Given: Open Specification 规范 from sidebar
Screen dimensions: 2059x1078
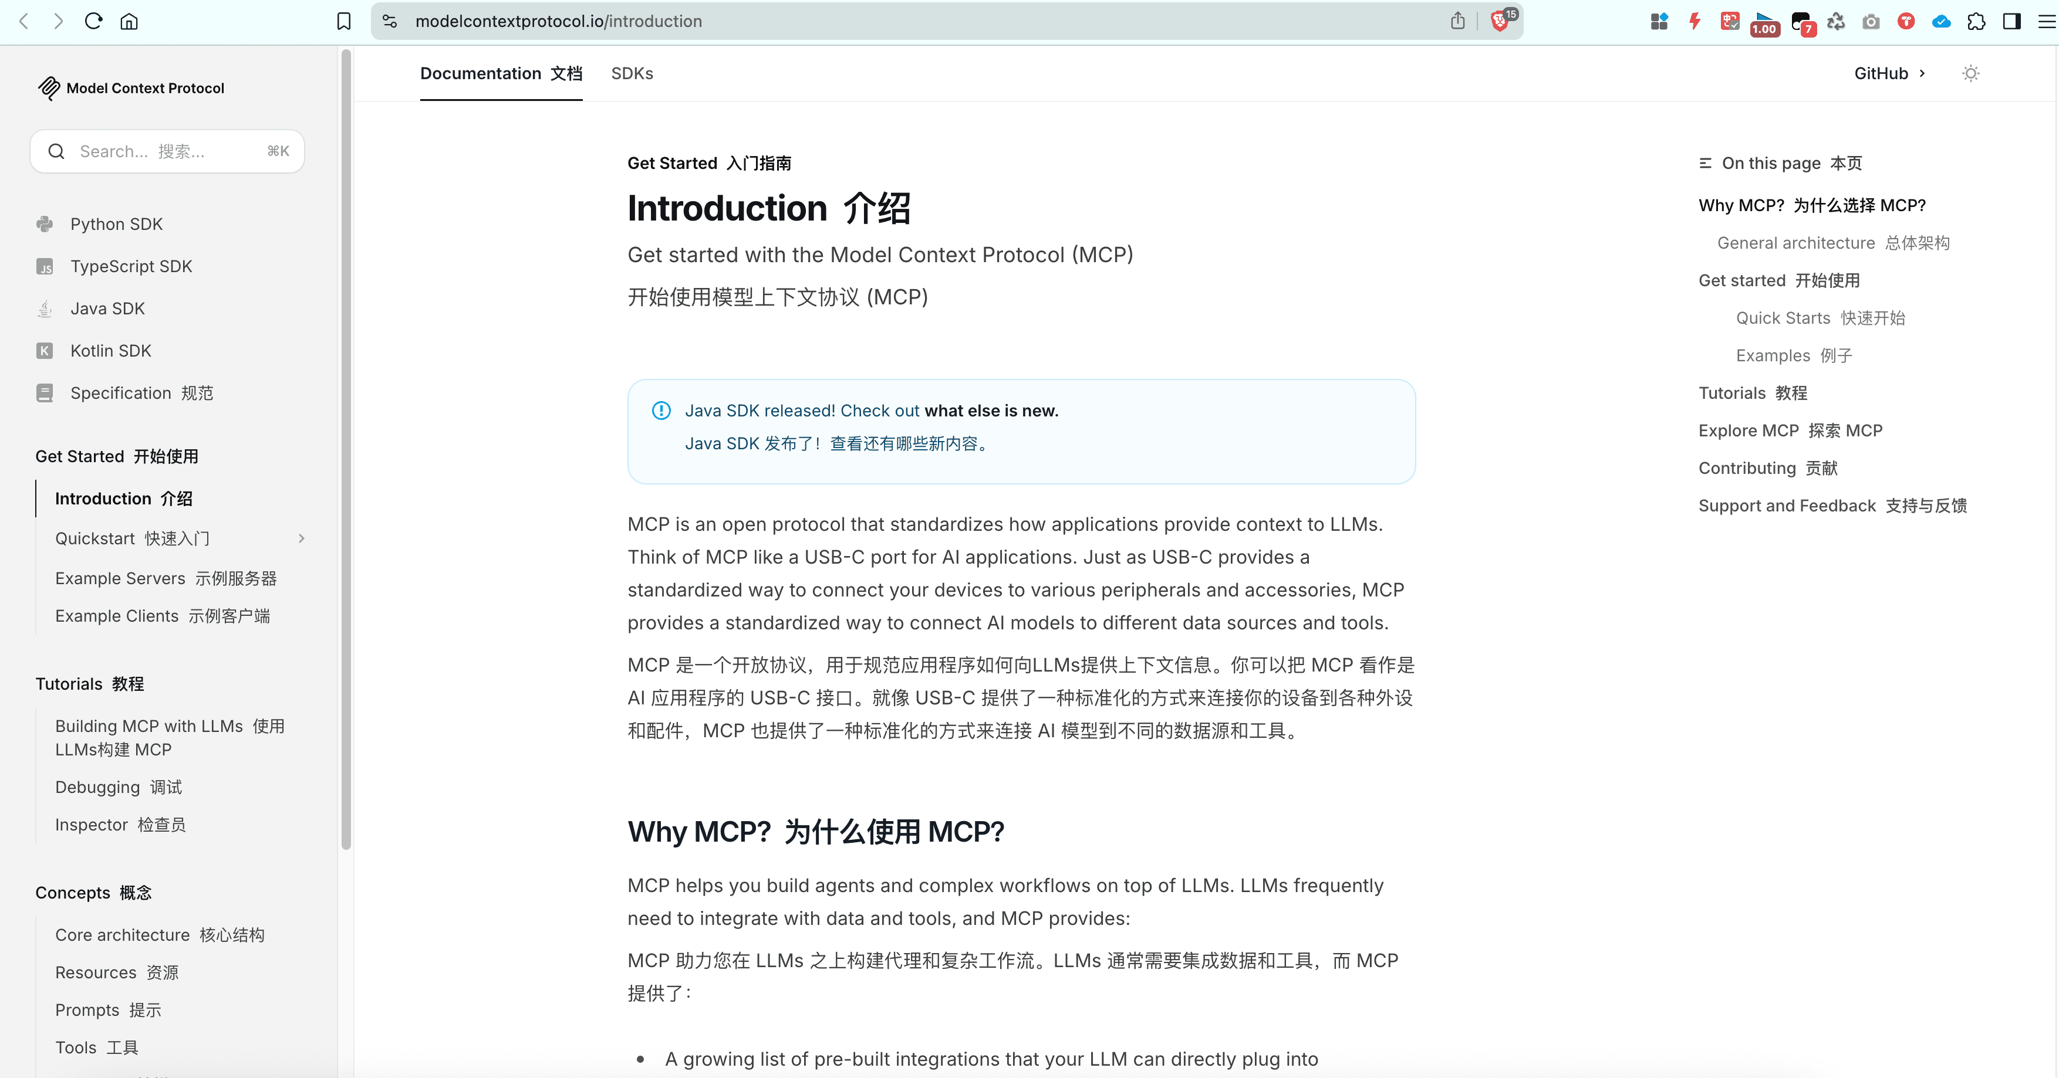Looking at the screenshot, I should point(141,394).
